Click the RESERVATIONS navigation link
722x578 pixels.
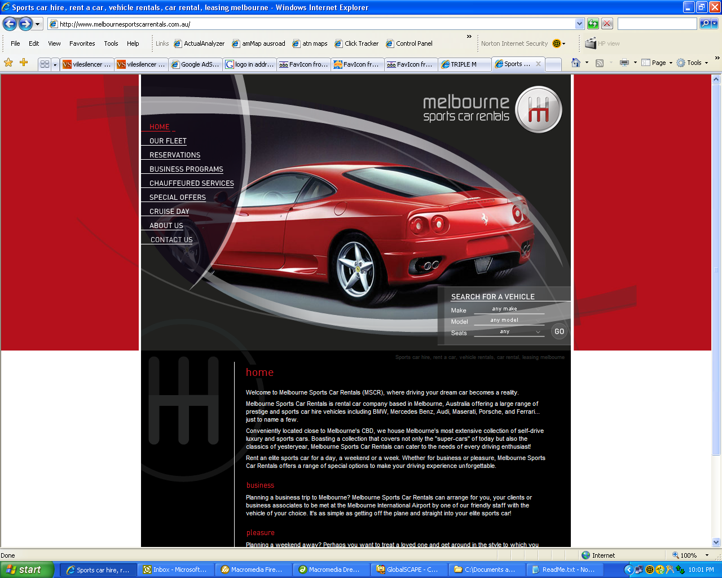(x=174, y=155)
